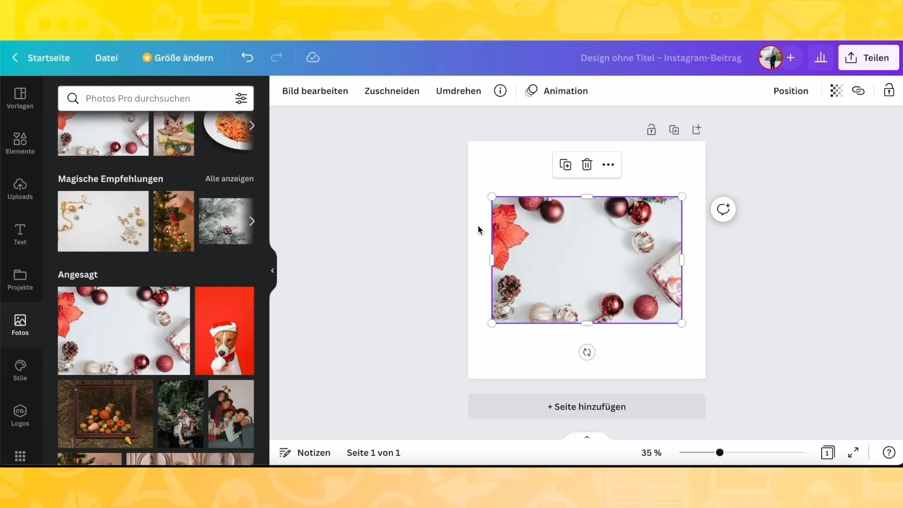Image resolution: width=903 pixels, height=508 pixels.
Task: Open the Elemente panel
Action: pos(20,142)
